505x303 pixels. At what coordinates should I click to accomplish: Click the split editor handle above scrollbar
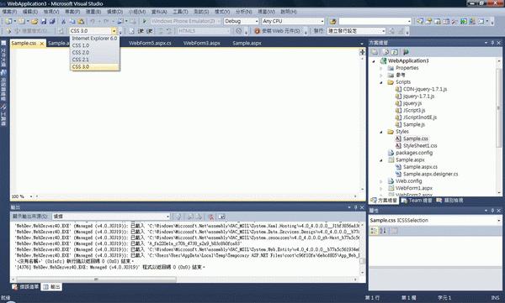coord(362,52)
